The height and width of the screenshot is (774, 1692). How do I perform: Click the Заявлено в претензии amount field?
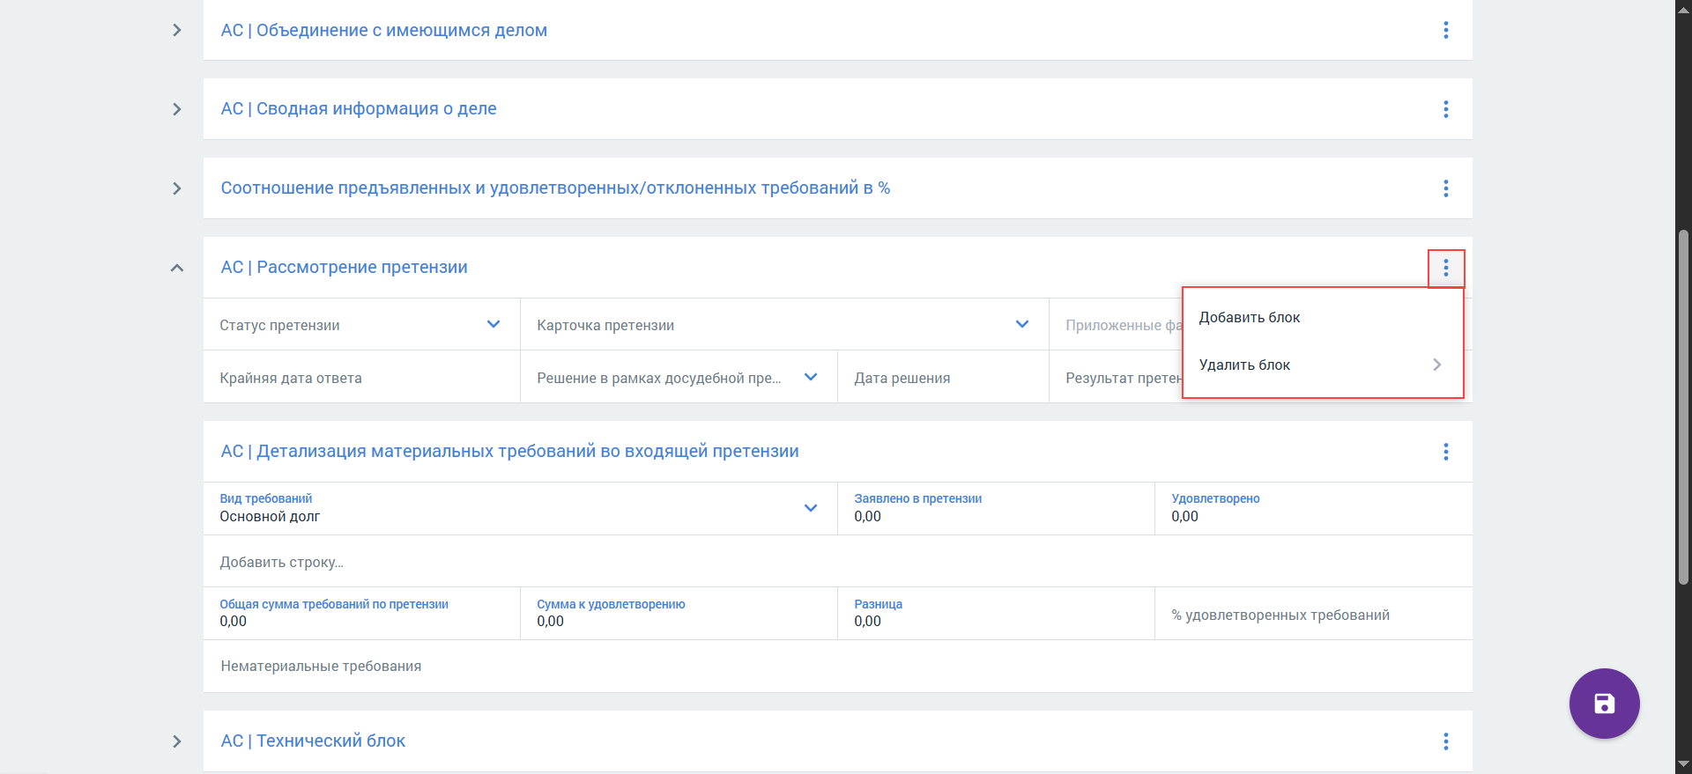996,508
